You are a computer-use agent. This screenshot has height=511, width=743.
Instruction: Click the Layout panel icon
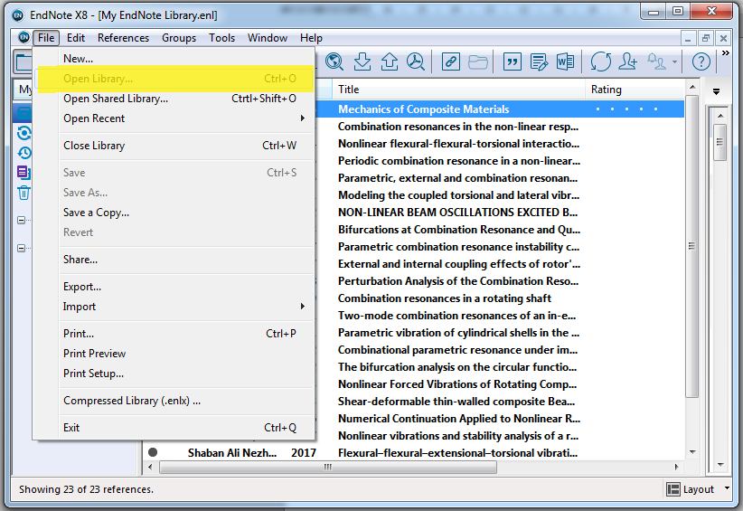[x=672, y=489]
